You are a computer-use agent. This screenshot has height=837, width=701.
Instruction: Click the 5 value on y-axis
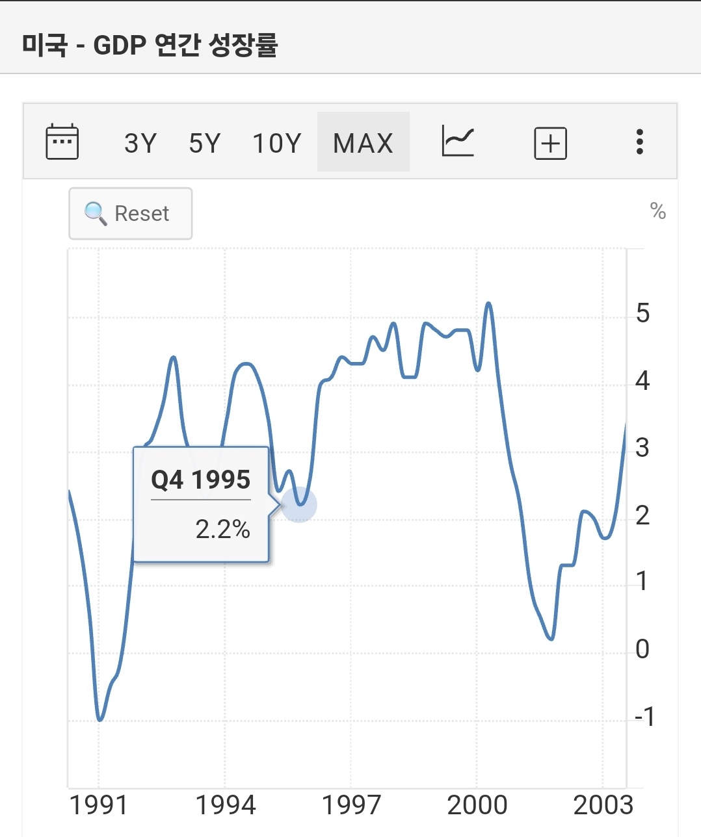[642, 313]
